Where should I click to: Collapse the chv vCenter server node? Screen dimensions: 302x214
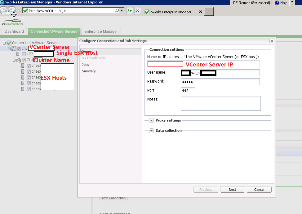coord(9,49)
